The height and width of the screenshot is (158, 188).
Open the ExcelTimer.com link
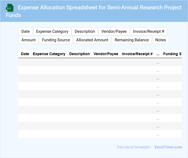168,147
